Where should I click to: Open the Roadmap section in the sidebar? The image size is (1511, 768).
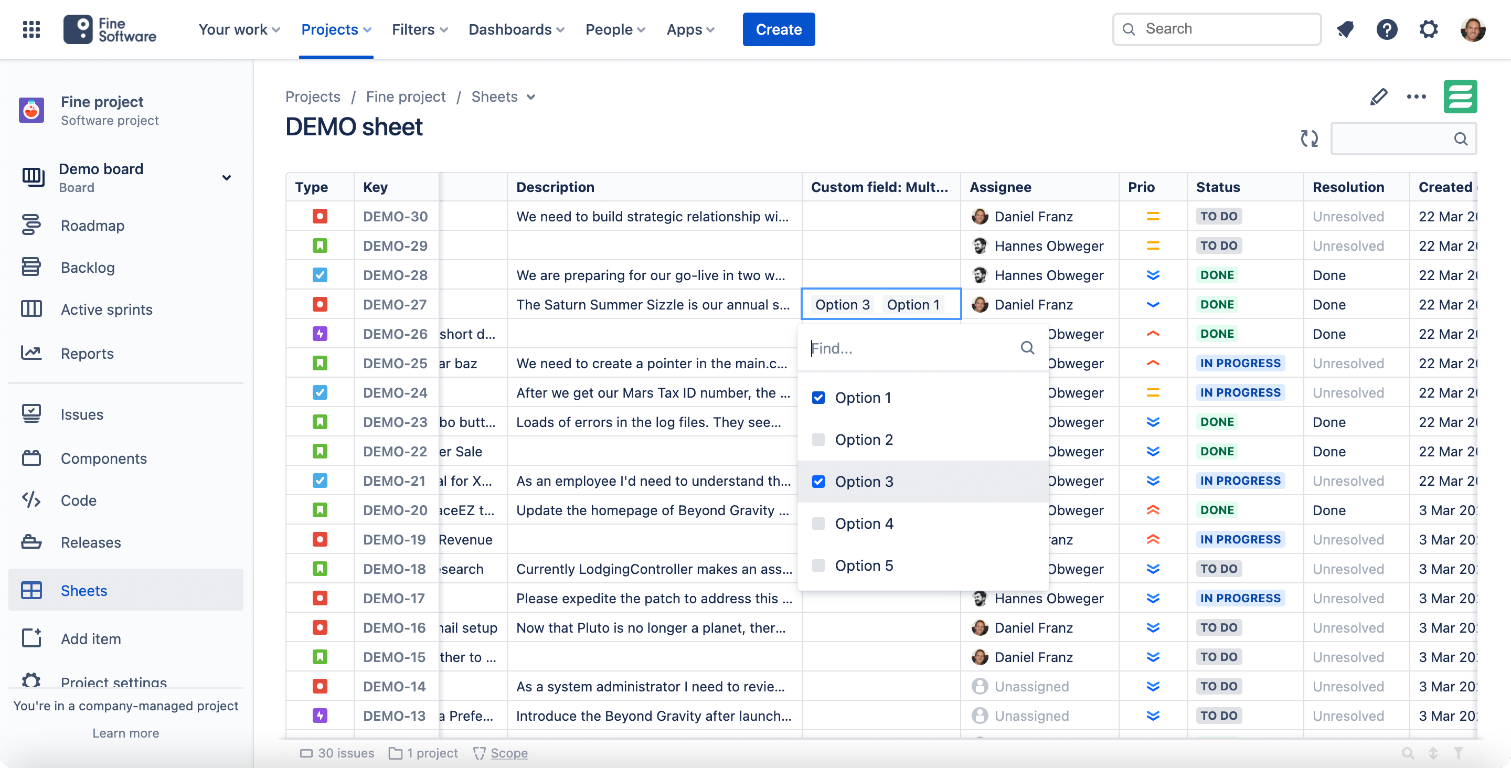[92, 225]
